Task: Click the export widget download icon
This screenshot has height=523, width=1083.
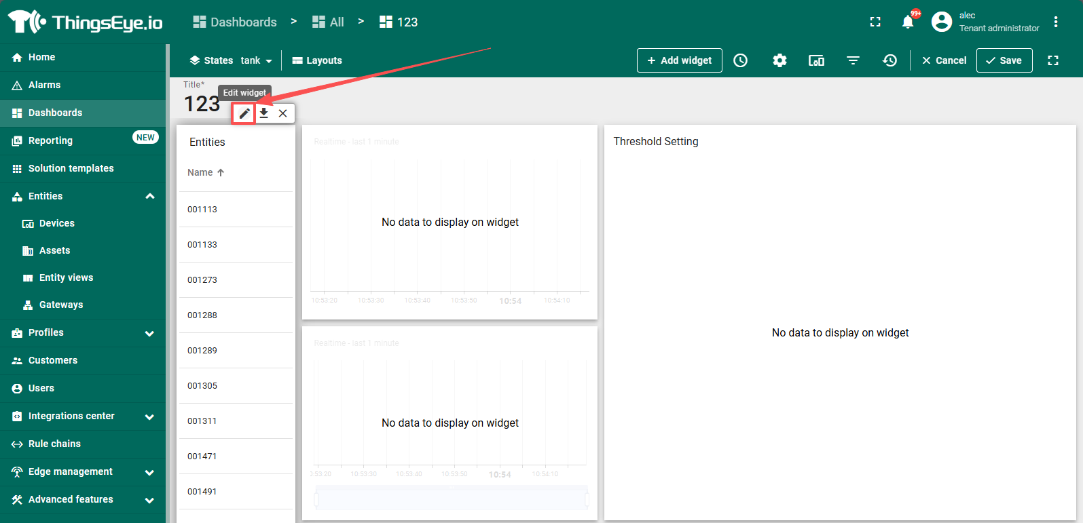Action: click(264, 113)
